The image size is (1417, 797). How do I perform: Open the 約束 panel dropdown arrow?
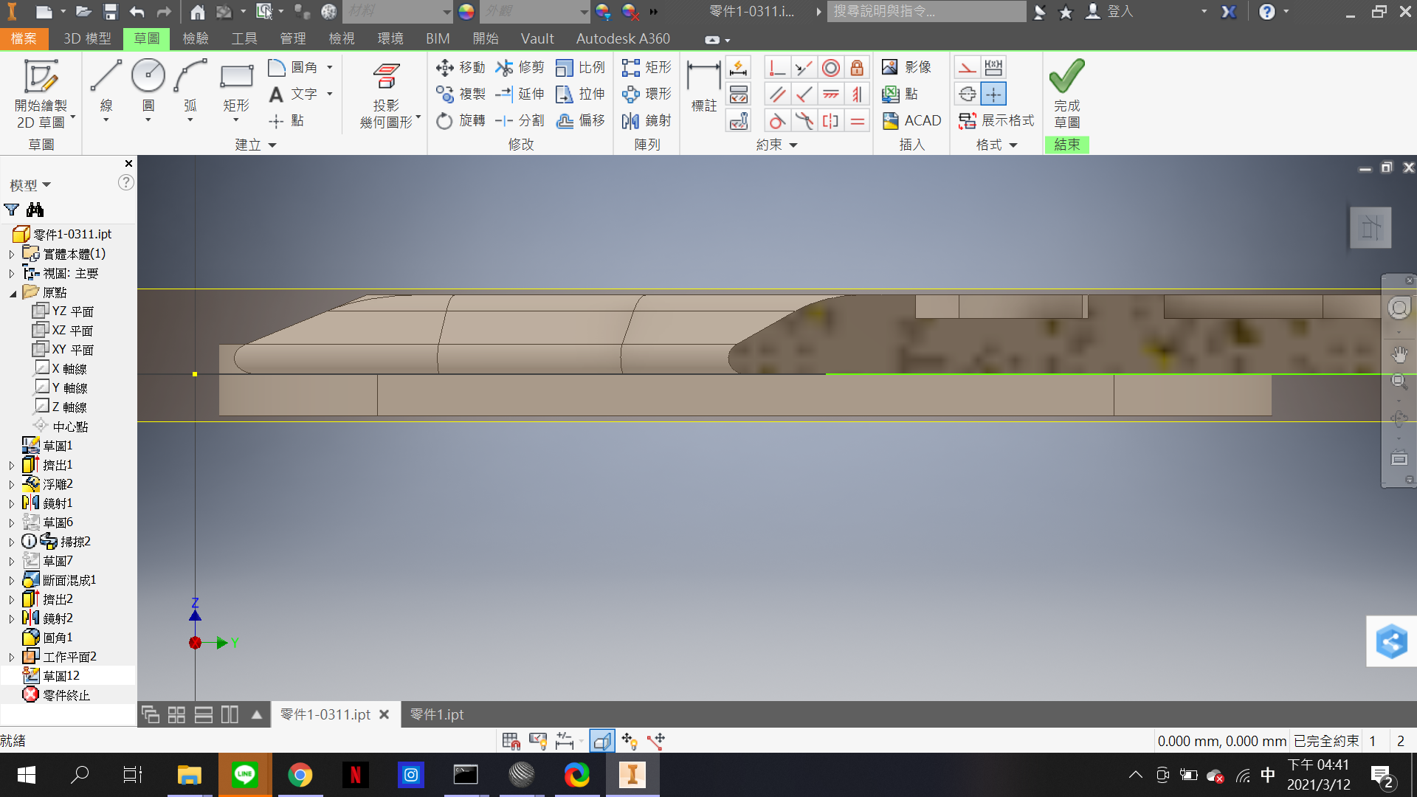pyautogui.click(x=793, y=145)
